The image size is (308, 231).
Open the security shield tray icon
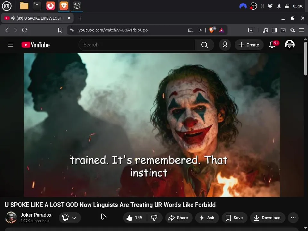click(x=270, y=6)
